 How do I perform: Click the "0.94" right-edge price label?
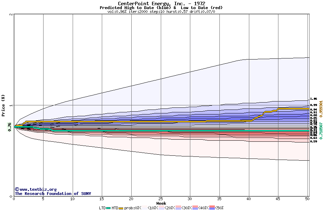click(314, 110)
